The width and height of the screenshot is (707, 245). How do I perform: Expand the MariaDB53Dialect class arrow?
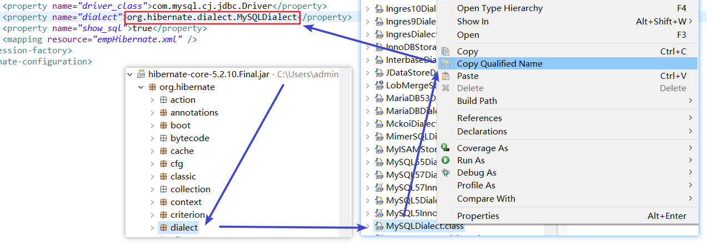(368, 98)
